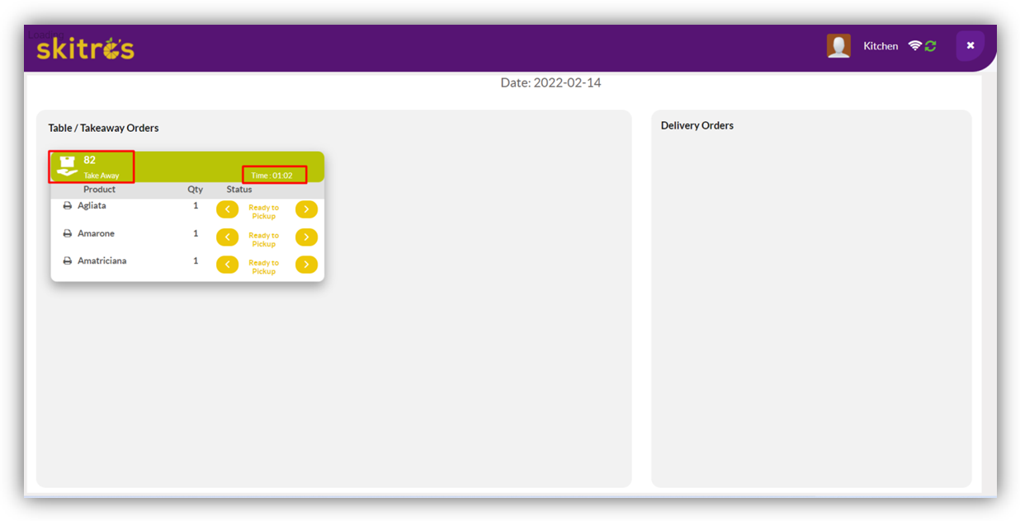Click the Wi-Fi connection status icon
The height and width of the screenshot is (521, 1020).
pos(914,46)
